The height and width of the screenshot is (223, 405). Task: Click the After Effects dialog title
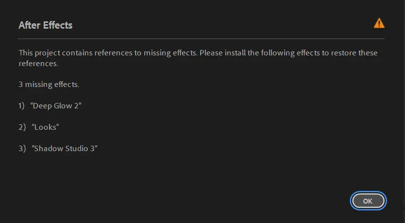tap(45, 25)
